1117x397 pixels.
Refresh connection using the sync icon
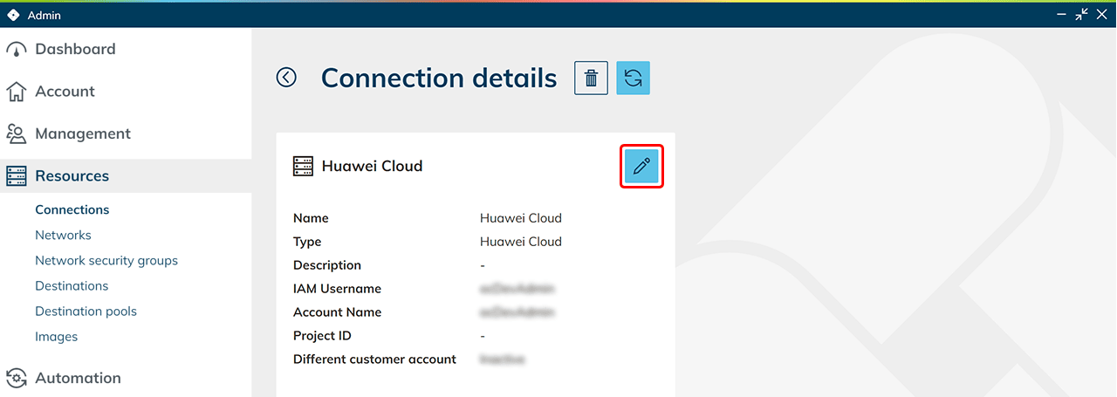click(633, 79)
